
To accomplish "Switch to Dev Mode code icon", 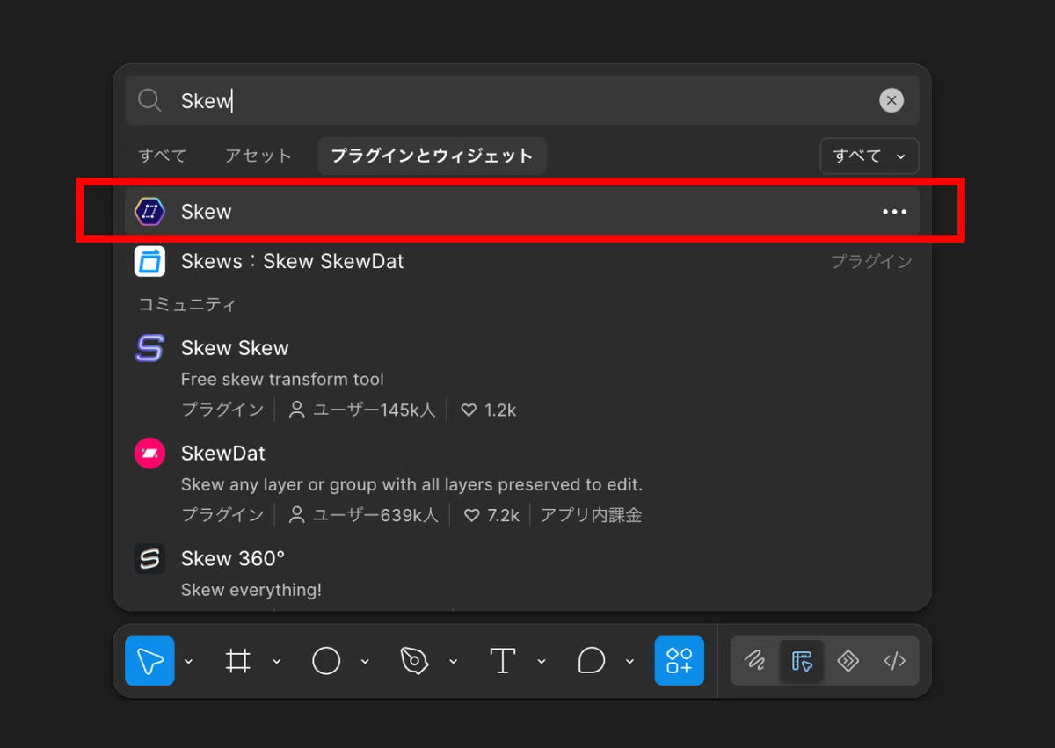I will click(x=894, y=661).
